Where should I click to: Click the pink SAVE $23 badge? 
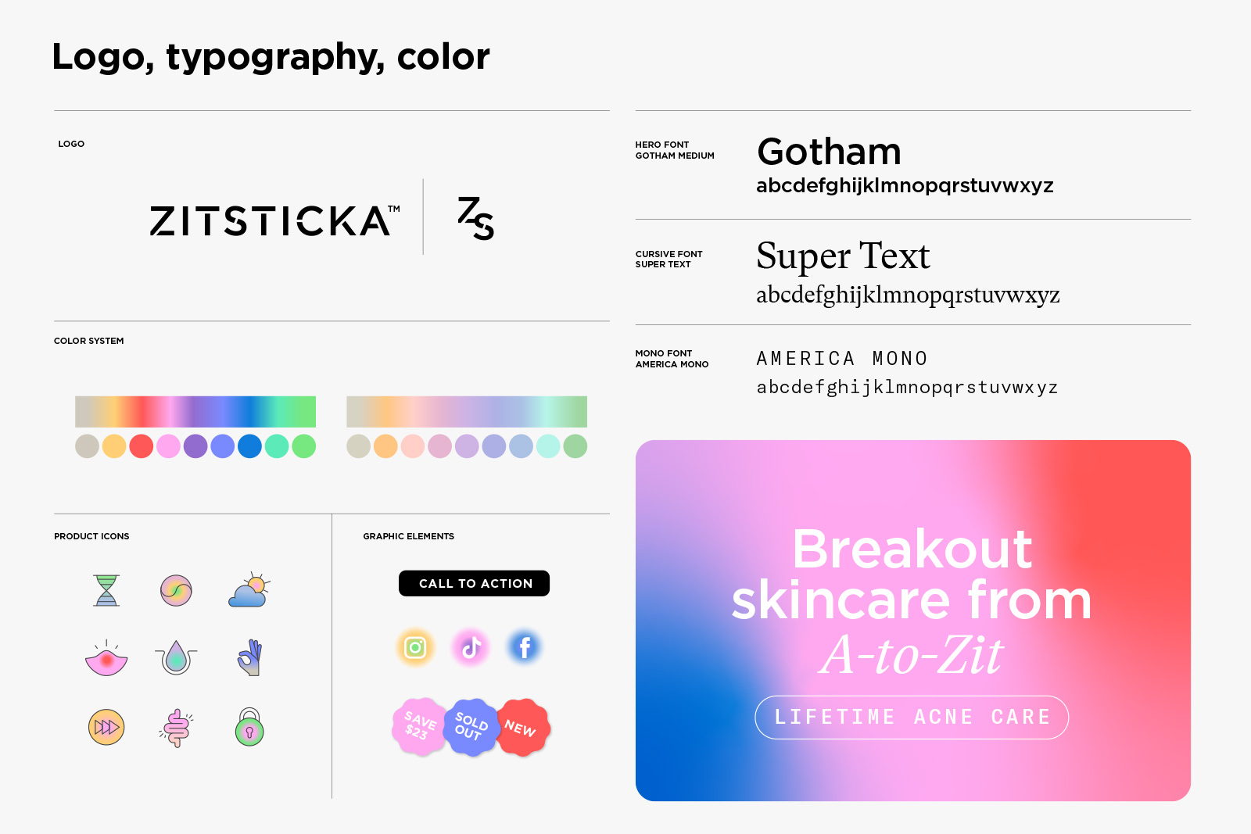[x=419, y=727]
